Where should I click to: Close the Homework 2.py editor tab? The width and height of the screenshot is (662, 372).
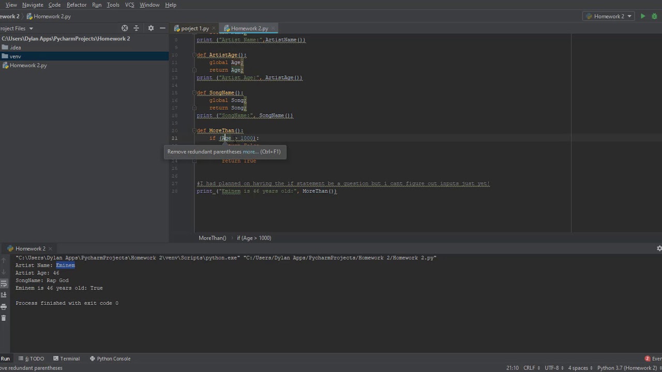[x=273, y=28]
